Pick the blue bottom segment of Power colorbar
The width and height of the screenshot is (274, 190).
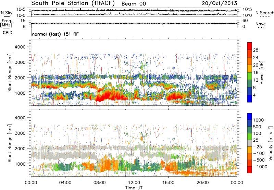pos(250,99)
